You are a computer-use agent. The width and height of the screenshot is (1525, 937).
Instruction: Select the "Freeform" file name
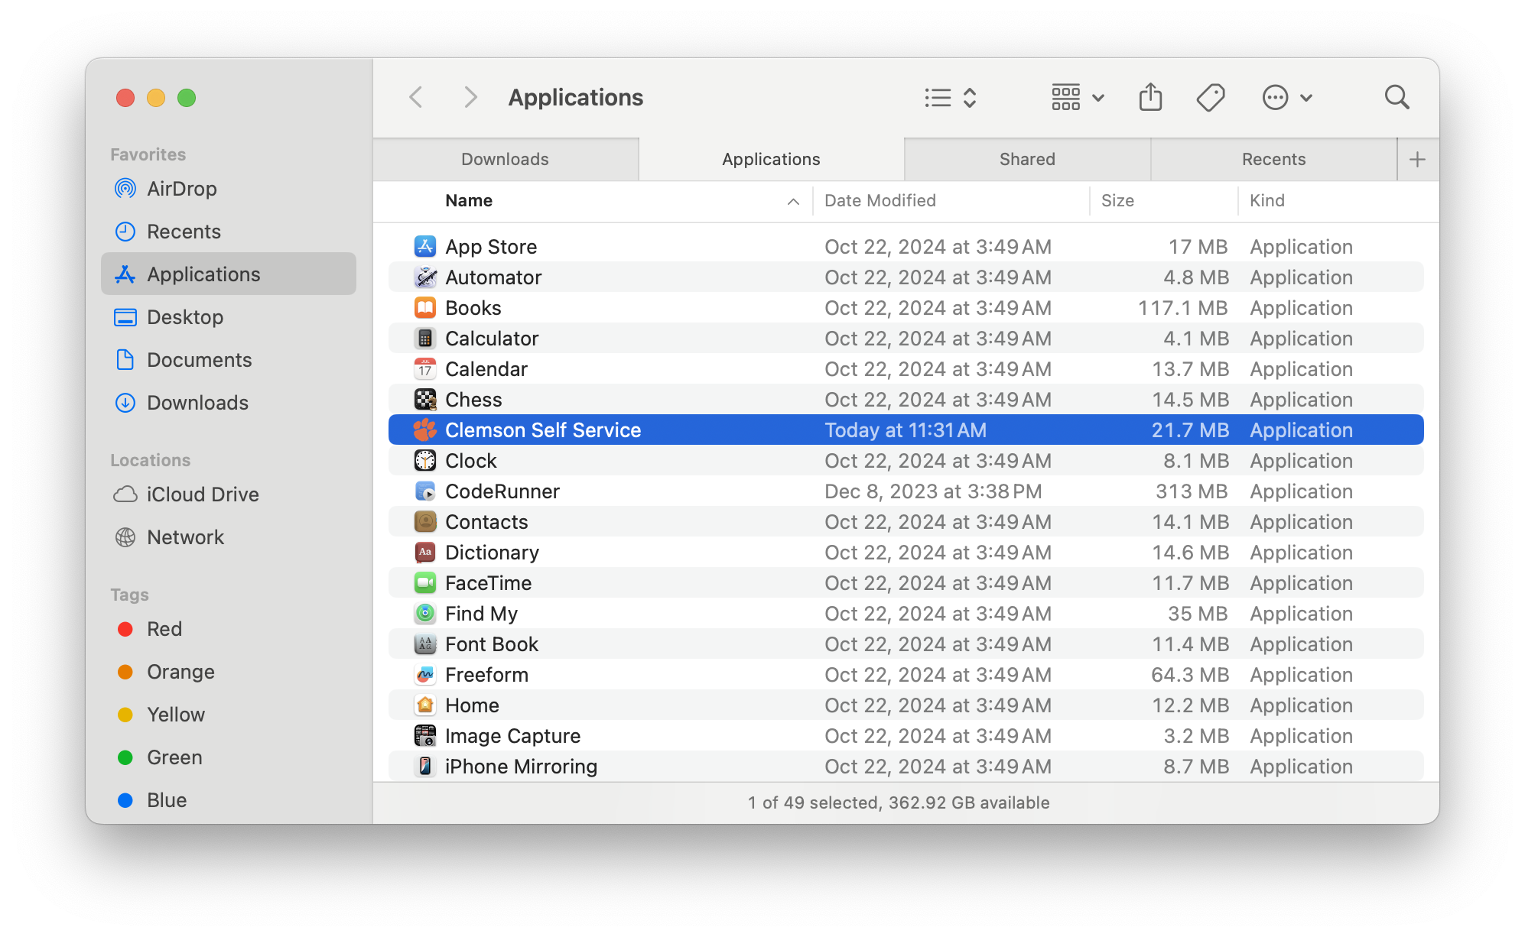coord(486,674)
